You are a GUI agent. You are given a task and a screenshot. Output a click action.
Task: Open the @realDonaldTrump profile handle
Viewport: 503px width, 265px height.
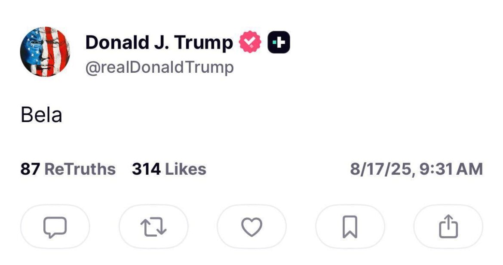click(160, 67)
